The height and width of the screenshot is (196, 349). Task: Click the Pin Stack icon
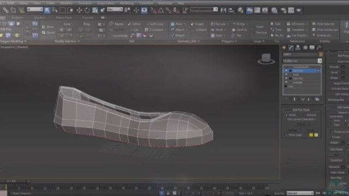click(x=286, y=99)
